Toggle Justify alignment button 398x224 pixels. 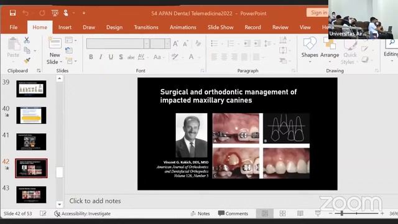click(244, 57)
